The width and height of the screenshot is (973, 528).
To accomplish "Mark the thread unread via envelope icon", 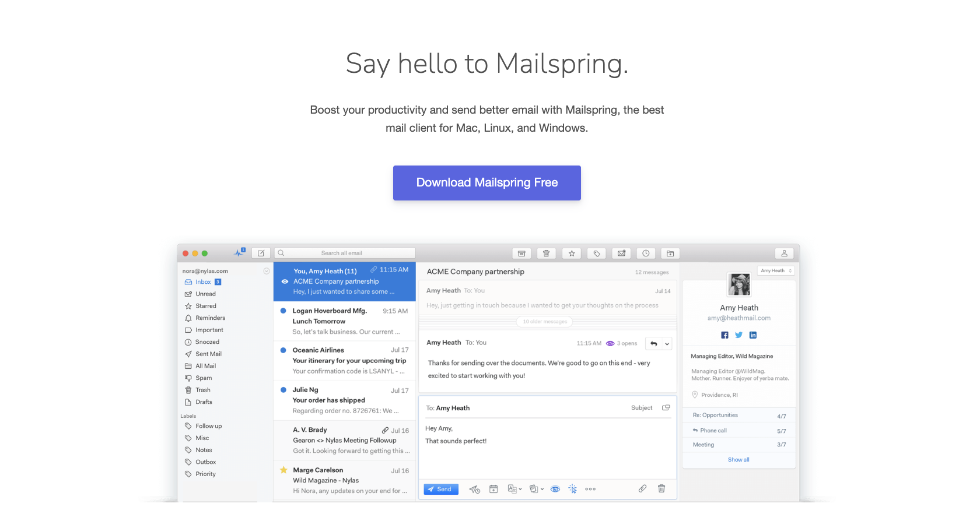I will coord(621,253).
